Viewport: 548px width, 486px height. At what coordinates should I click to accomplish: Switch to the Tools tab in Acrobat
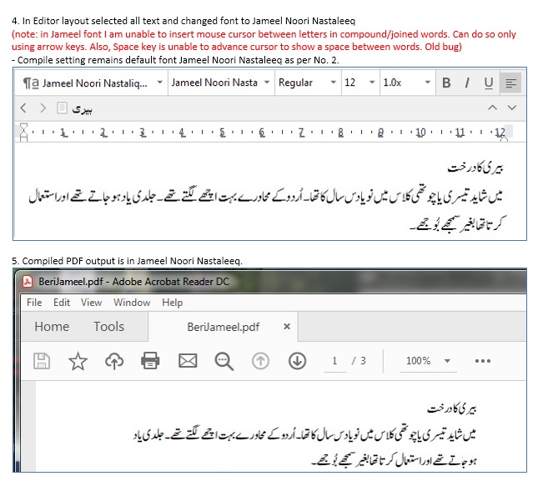pyautogui.click(x=108, y=327)
